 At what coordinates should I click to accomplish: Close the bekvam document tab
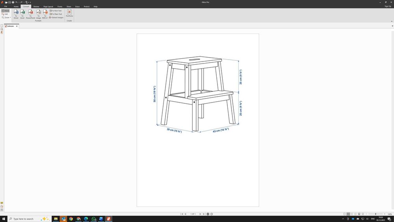[x=17, y=26]
